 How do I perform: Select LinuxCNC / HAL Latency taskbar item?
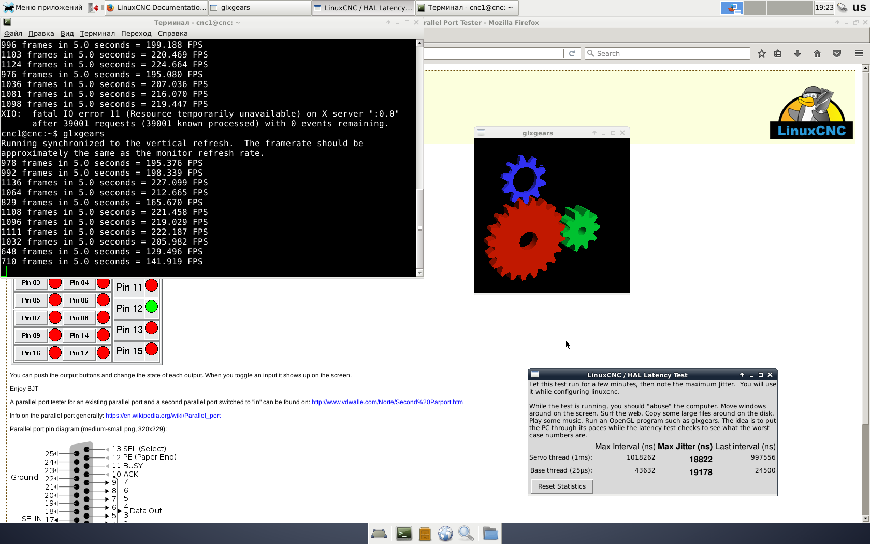(363, 7)
